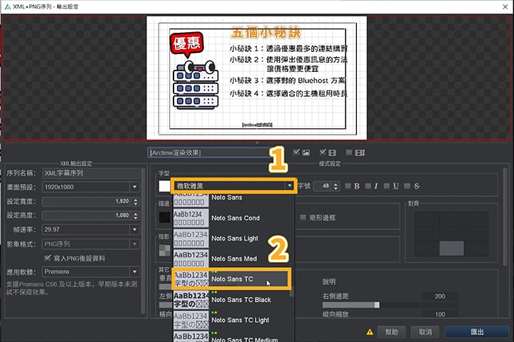Click the subtitle preview image
The height and width of the screenshot is (342, 514).
pyautogui.click(x=257, y=78)
